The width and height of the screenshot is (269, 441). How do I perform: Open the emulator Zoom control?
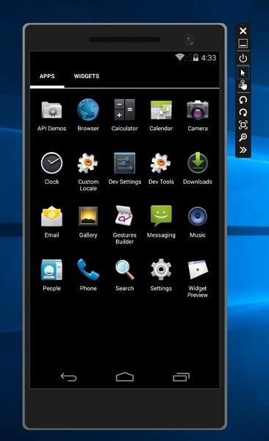[243, 137]
